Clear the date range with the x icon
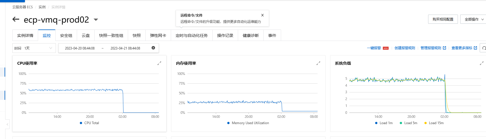 click(153, 48)
